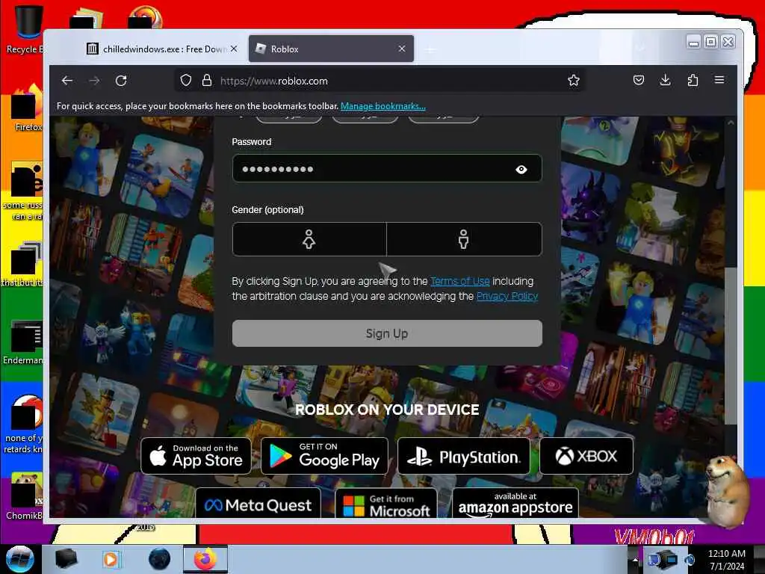Open the Firefox desktop shortcut

27,108
